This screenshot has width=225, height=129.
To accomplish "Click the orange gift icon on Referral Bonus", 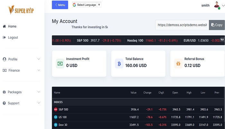I will [178, 64].
